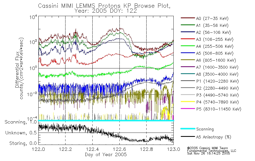This screenshot has width=255, height=161.
Task: Click the red A3 legend line swatch
Action: pos(188,39)
